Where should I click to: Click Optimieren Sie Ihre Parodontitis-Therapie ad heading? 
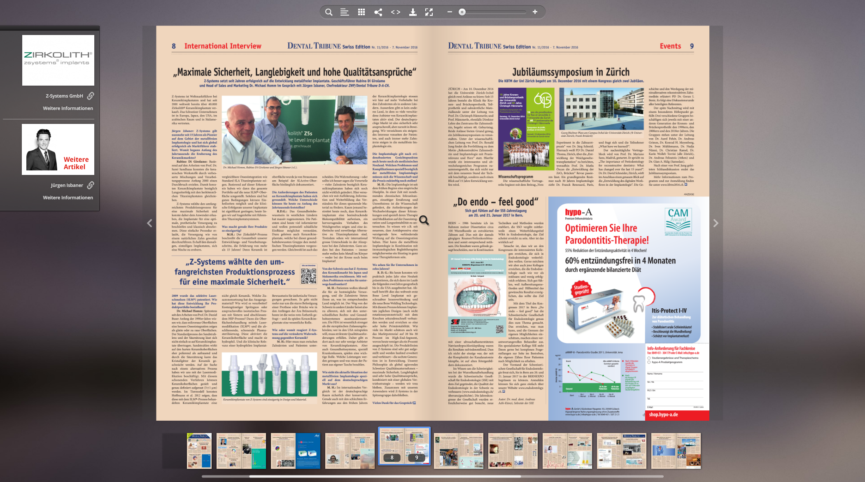point(607,234)
